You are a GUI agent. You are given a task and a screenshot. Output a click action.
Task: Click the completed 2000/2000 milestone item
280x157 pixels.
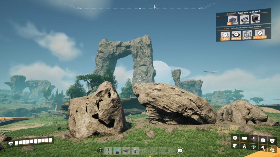pyautogui.click(x=259, y=34)
